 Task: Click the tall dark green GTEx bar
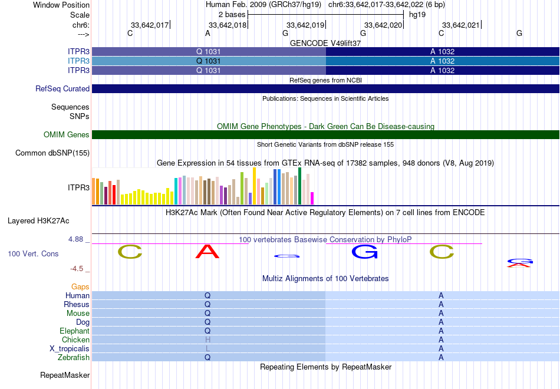point(299,186)
